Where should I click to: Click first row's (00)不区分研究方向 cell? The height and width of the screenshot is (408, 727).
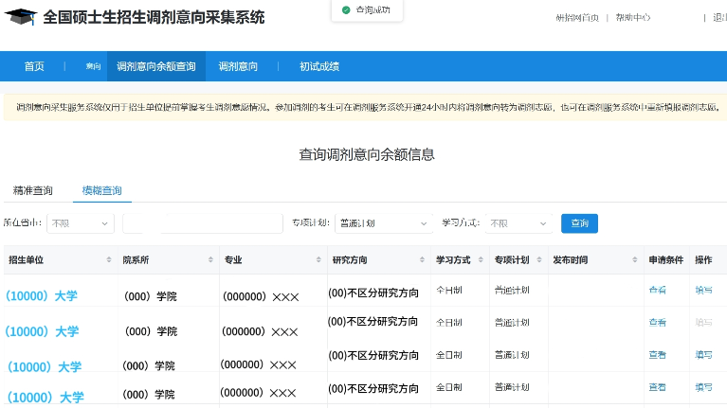click(373, 293)
